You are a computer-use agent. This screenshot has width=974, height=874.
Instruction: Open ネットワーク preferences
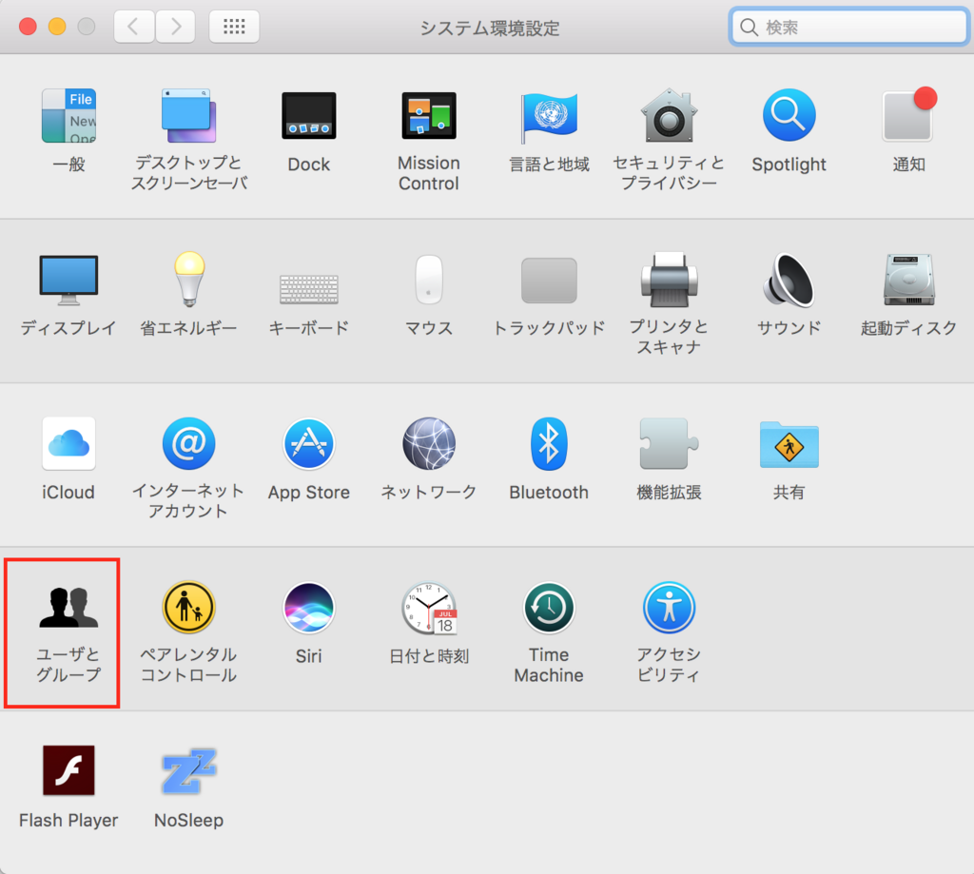tap(429, 443)
